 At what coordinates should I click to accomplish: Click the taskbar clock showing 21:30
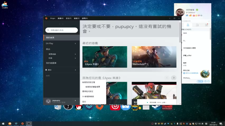coord(213,124)
